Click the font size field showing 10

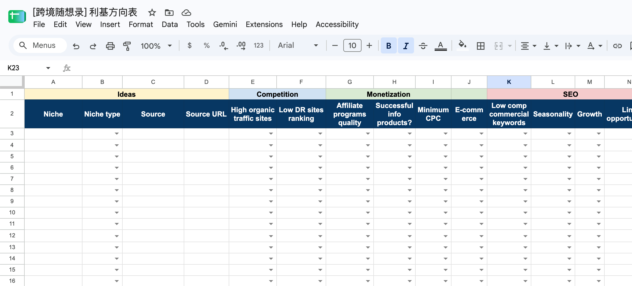tap(352, 45)
